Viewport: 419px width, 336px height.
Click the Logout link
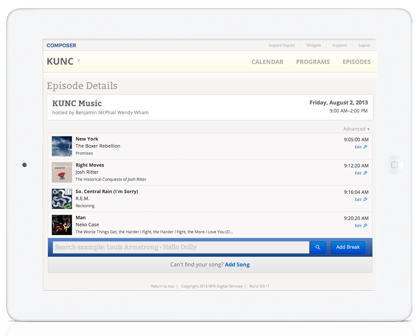(x=364, y=46)
